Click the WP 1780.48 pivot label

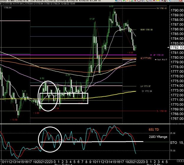pos(158,55)
